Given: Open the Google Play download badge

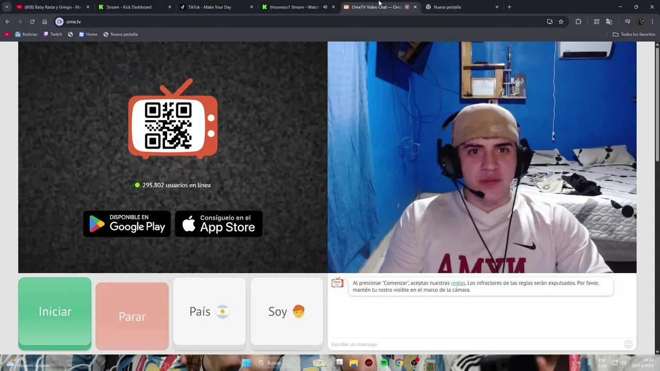Looking at the screenshot, I should tap(127, 224).
